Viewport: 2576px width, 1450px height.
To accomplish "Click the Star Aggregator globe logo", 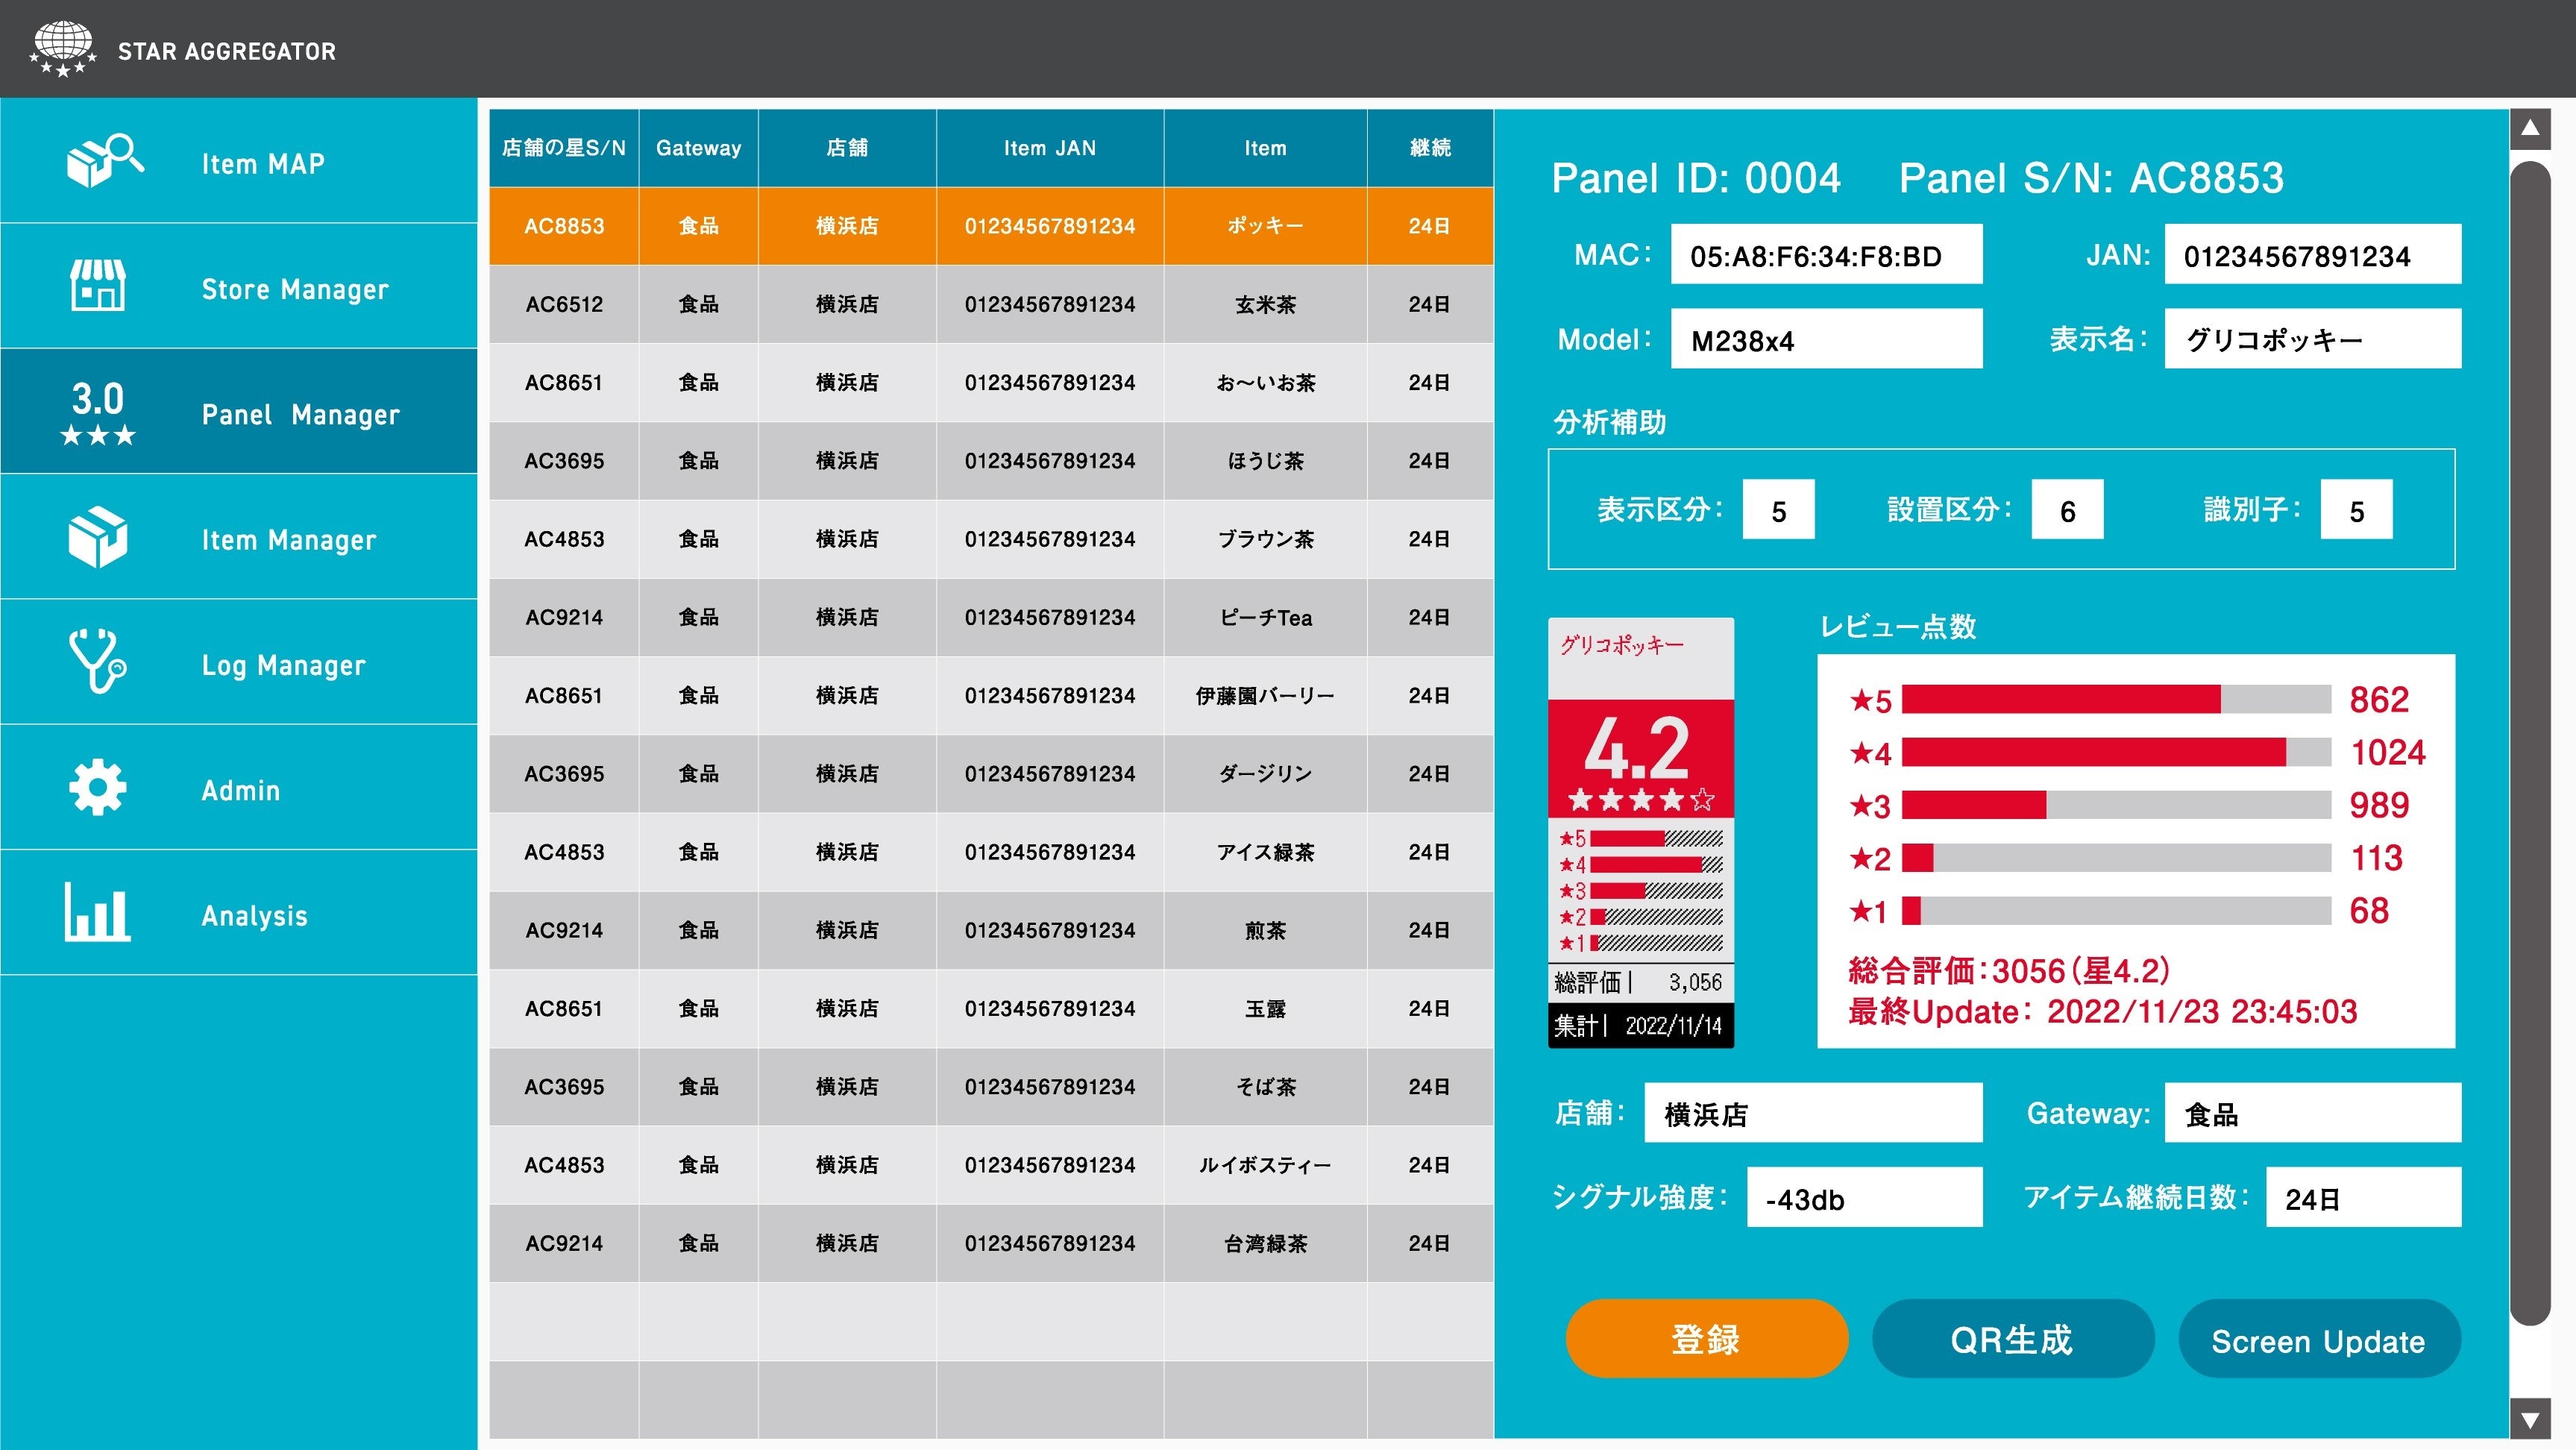I will pos(63,48).
